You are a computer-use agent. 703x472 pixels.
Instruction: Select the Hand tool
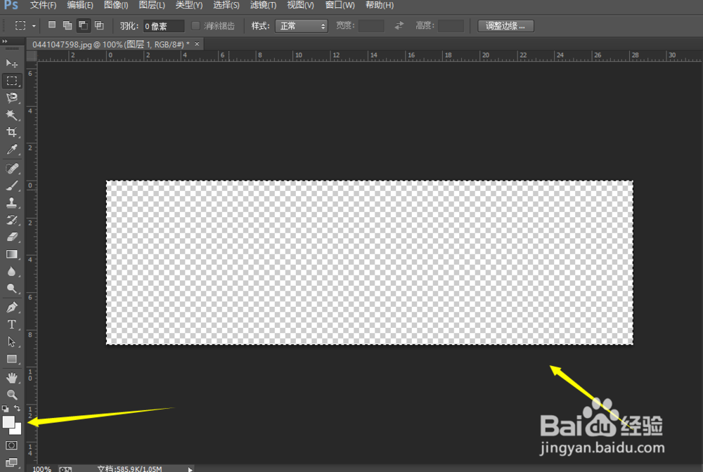pos(12,377)
